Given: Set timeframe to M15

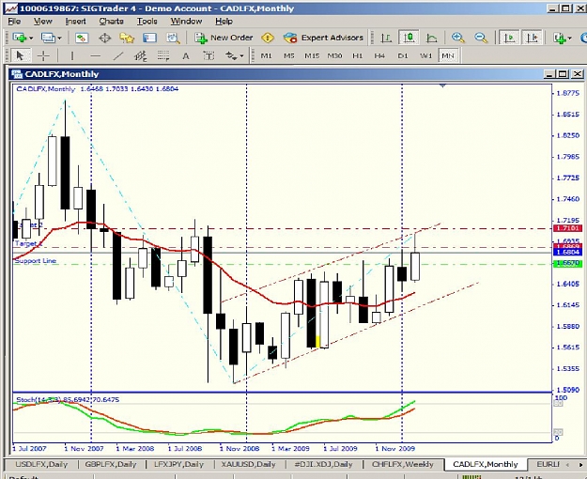Looking at the screenshot, I should click(x=312, y=55).
